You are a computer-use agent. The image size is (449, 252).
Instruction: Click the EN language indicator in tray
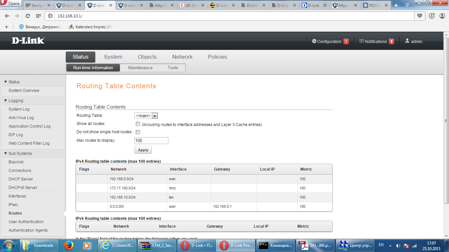coord(381,245)
